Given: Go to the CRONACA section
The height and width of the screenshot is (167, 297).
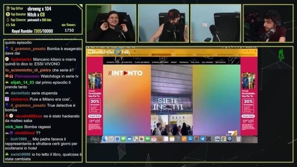Looking at the screenshot, I should point(184,62).
